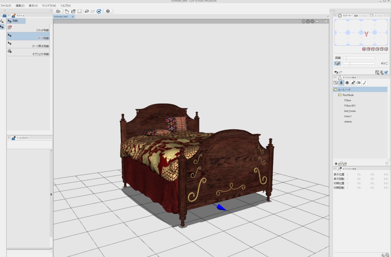Viewport: 391px width, 257px height.
Task: Open the Help question mark icon
Action: (108, 11)
